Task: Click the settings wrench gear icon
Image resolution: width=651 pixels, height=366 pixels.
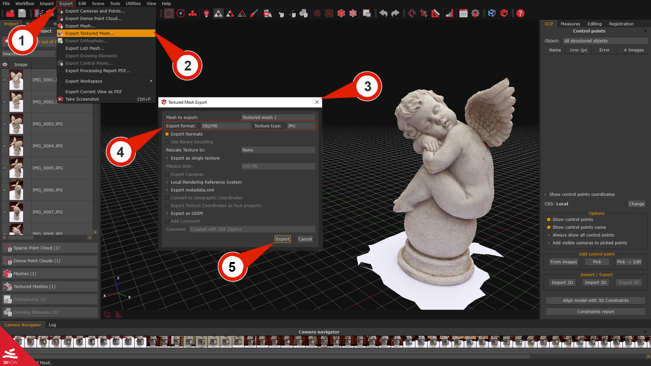Action: (475, 14)
